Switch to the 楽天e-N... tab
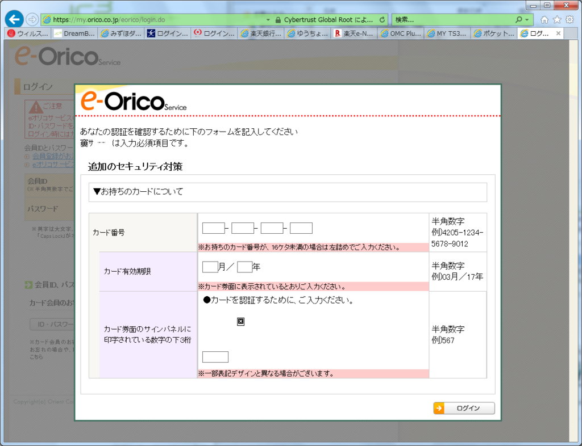This screenshot has height=446, width=582. tap(355, 33)
